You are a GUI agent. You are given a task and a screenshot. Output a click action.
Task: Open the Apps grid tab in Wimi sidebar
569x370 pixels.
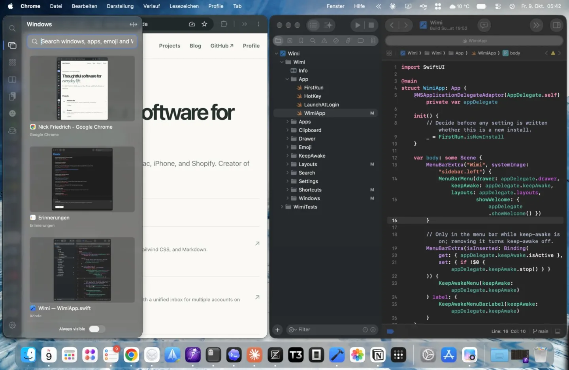pos(12,62)
